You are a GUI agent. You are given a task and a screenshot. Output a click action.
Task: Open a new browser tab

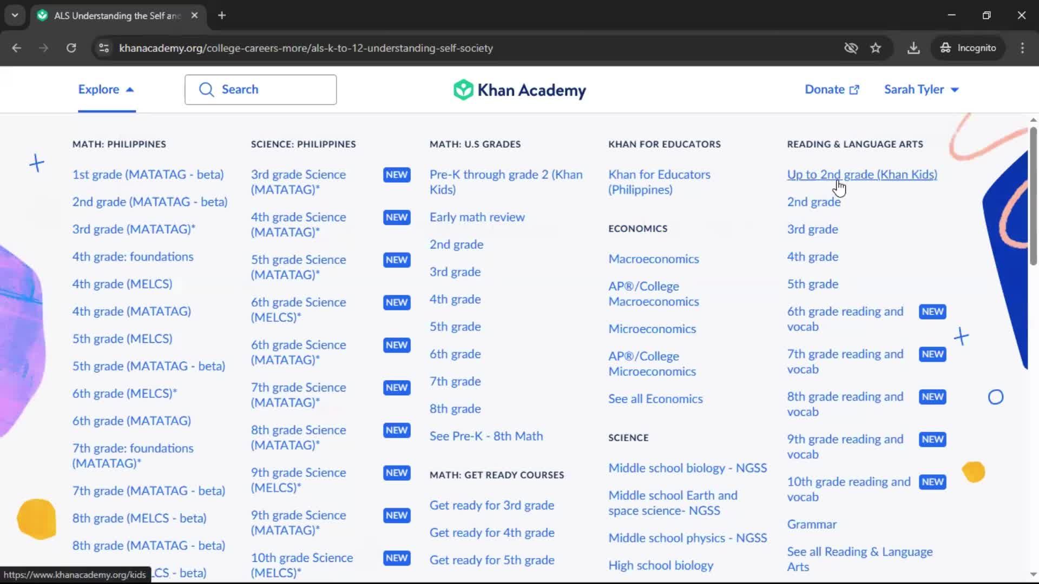pos(222,15)
